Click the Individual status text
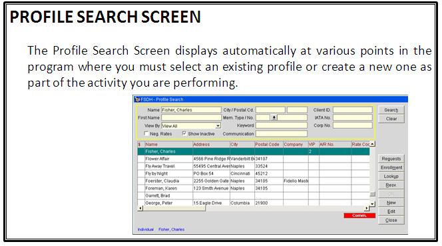The image size is (442, 246). pos(146,229)
